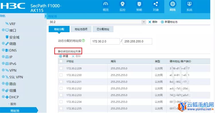Switch to the 已分配地址 tab
This screenshot has height=113, width=215.
(103, 29)
